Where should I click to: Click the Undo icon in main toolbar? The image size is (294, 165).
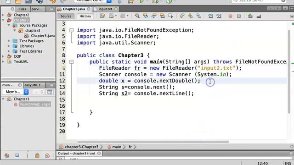[x=53, y=1]
